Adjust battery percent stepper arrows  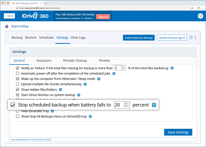[x=126, y=105]
